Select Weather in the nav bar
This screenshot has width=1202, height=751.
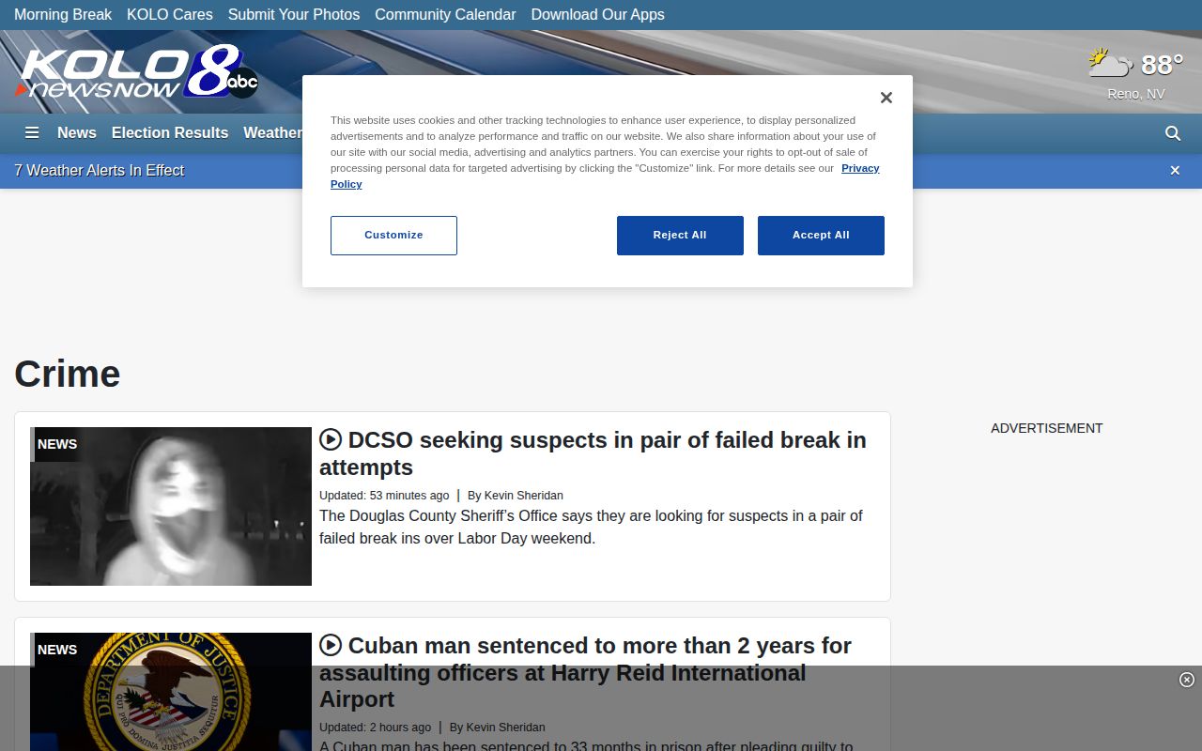pyautogui.click(x=272, y=133)
